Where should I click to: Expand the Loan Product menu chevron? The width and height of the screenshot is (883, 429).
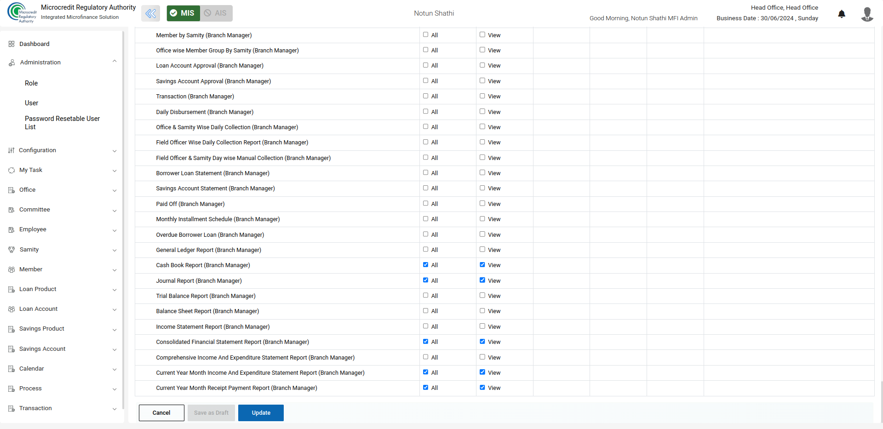pyautogui.click(x=115, y=290)
